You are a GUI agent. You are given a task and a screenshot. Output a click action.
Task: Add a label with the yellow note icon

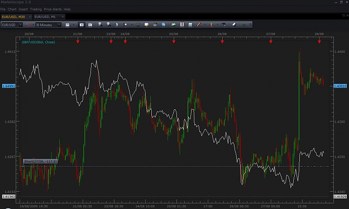click(146, 25)
